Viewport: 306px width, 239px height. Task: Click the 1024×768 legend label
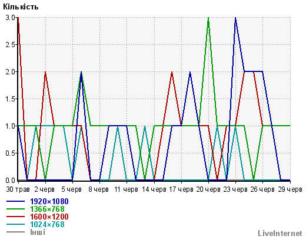[x=47, y=224]
